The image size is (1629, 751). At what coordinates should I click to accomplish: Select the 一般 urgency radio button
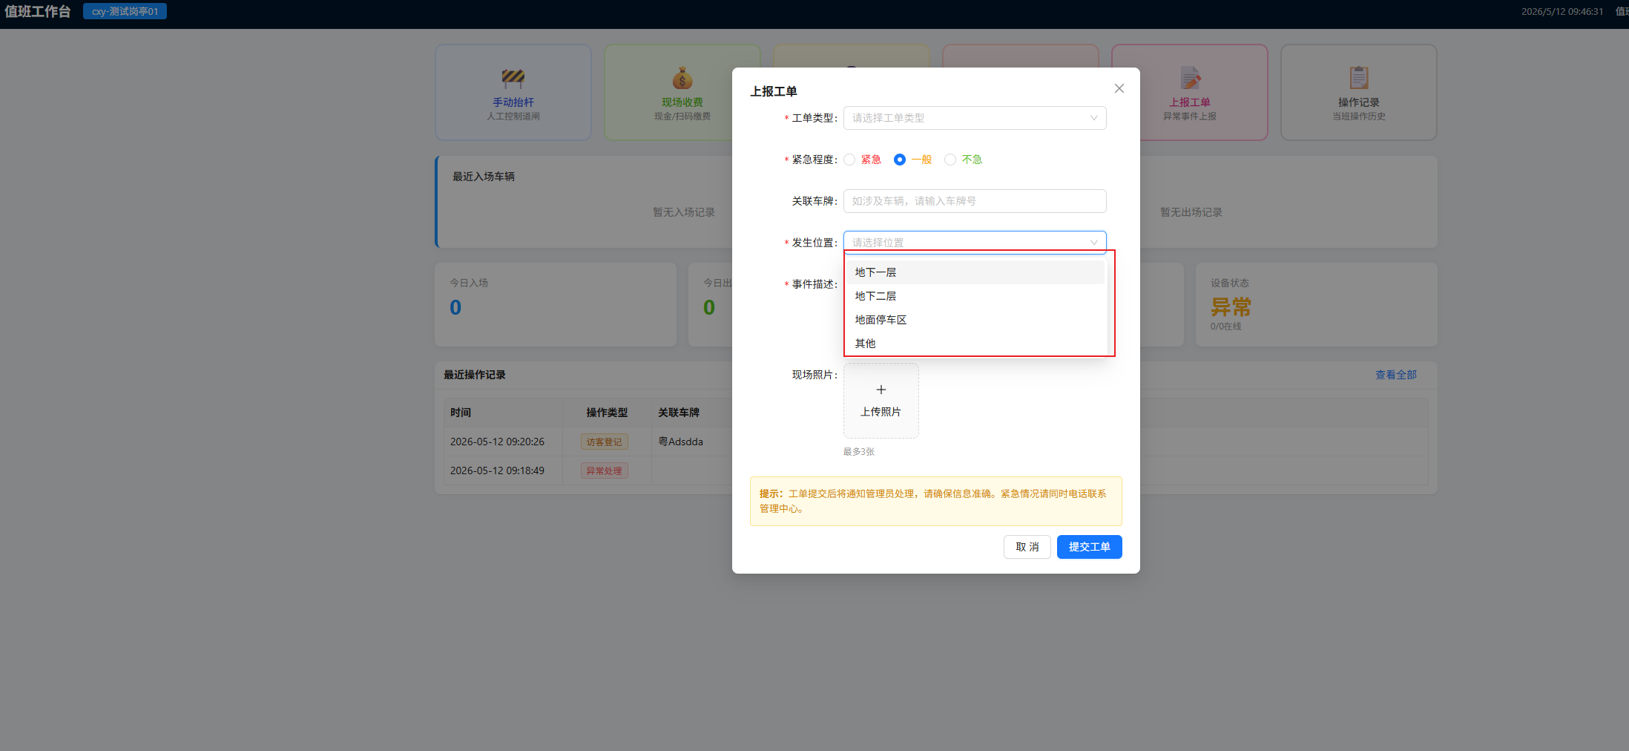tap(900, 160)
